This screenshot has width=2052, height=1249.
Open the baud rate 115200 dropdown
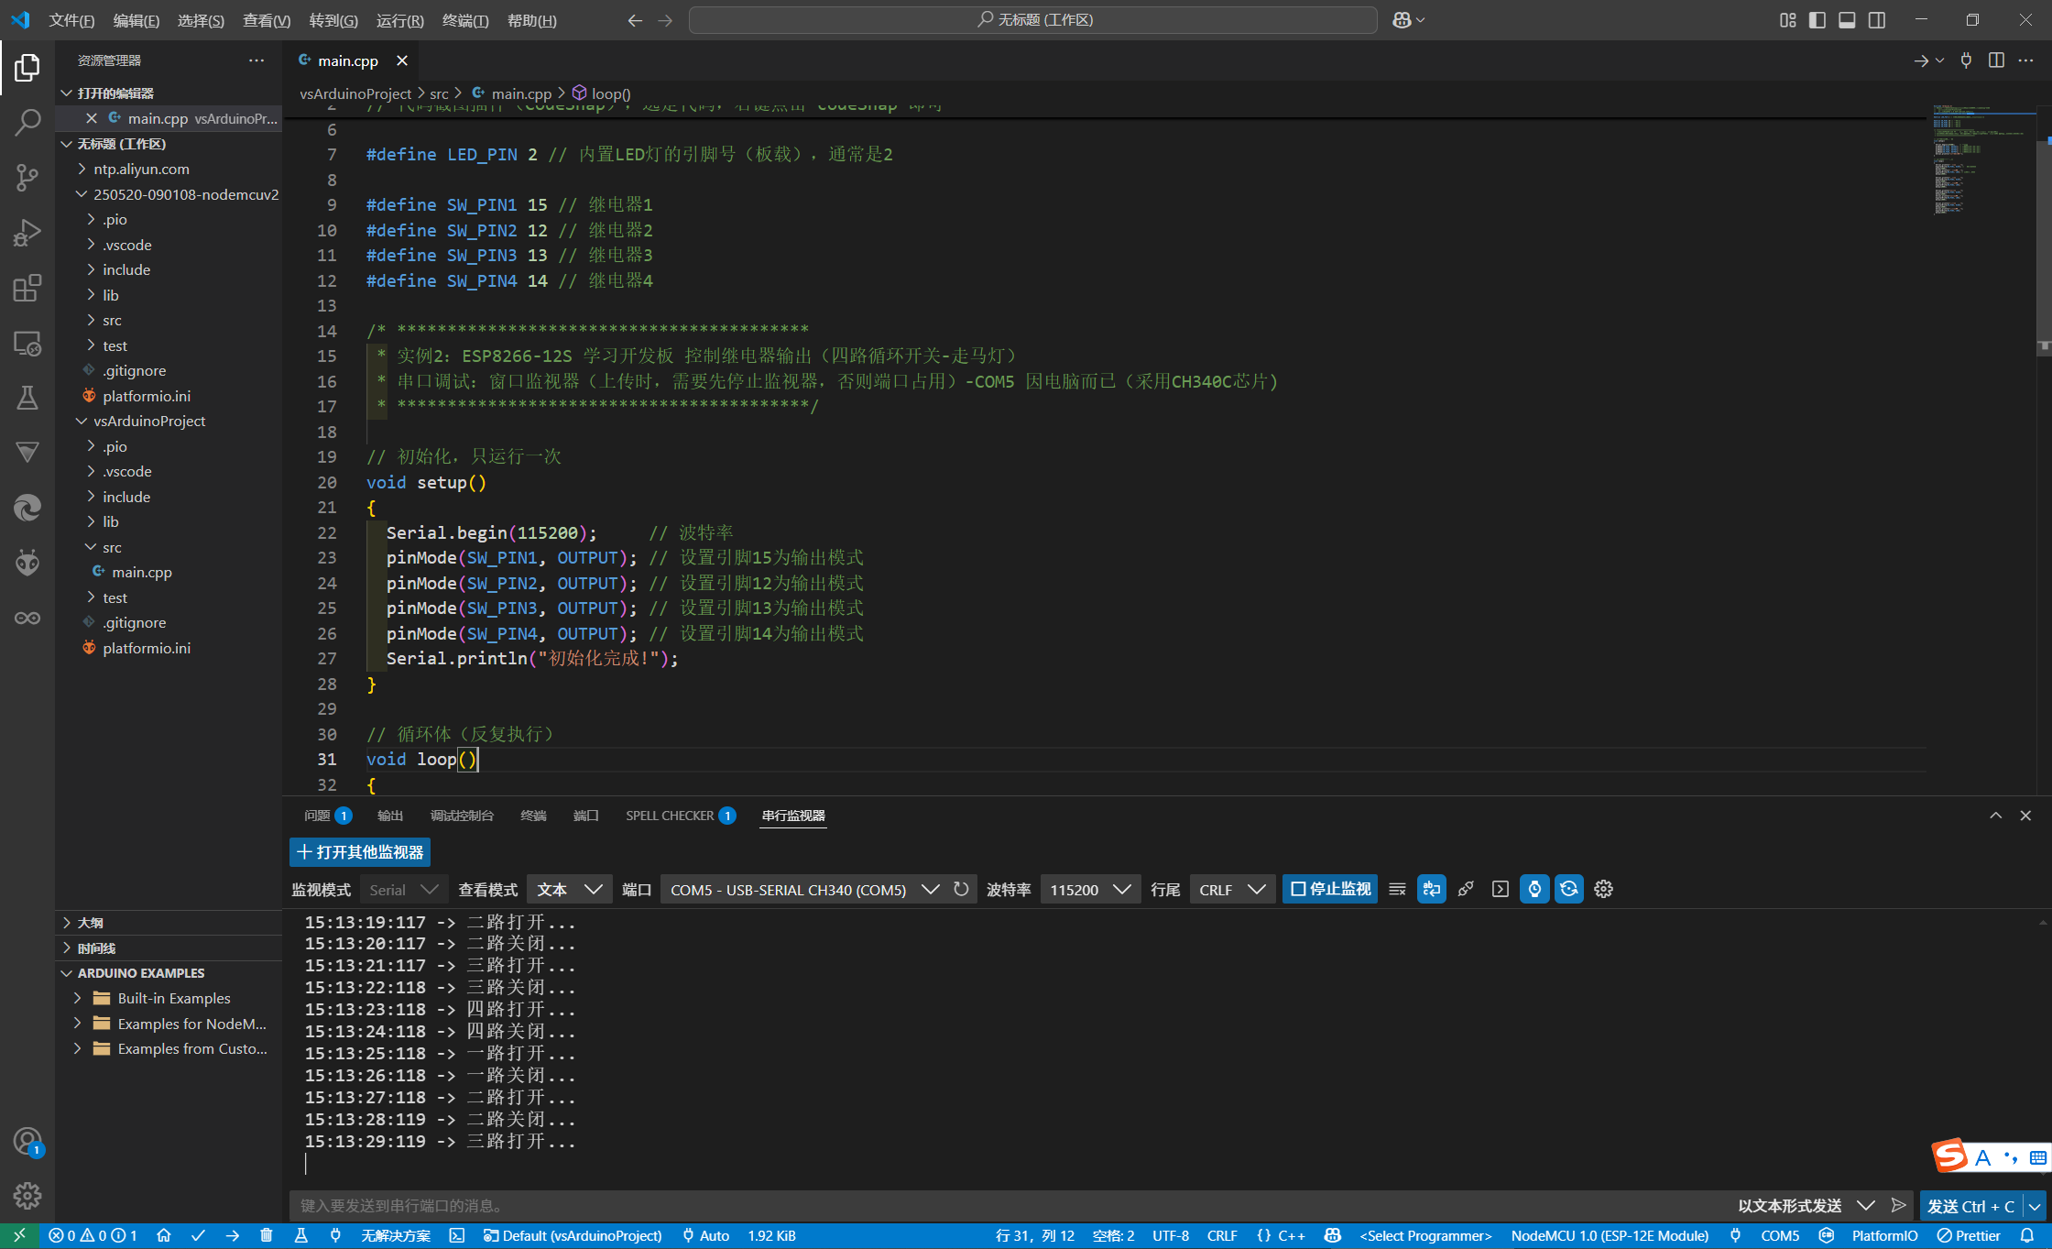1090,889
